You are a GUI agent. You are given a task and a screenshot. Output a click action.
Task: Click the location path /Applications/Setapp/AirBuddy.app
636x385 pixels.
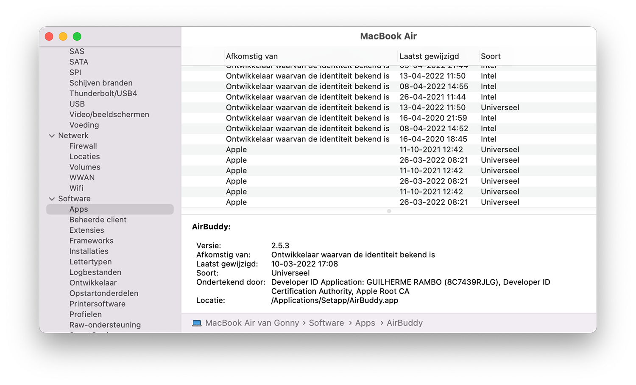point(335,301)
